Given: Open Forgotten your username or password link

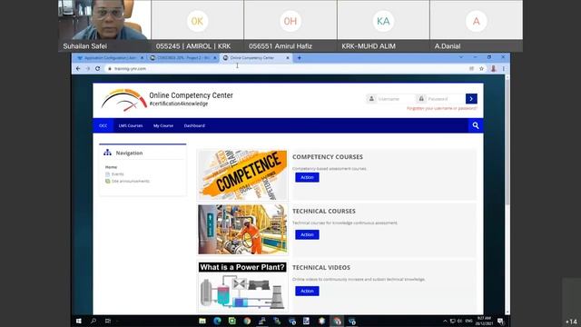Looking at the screenshot, I should (442, 108).
